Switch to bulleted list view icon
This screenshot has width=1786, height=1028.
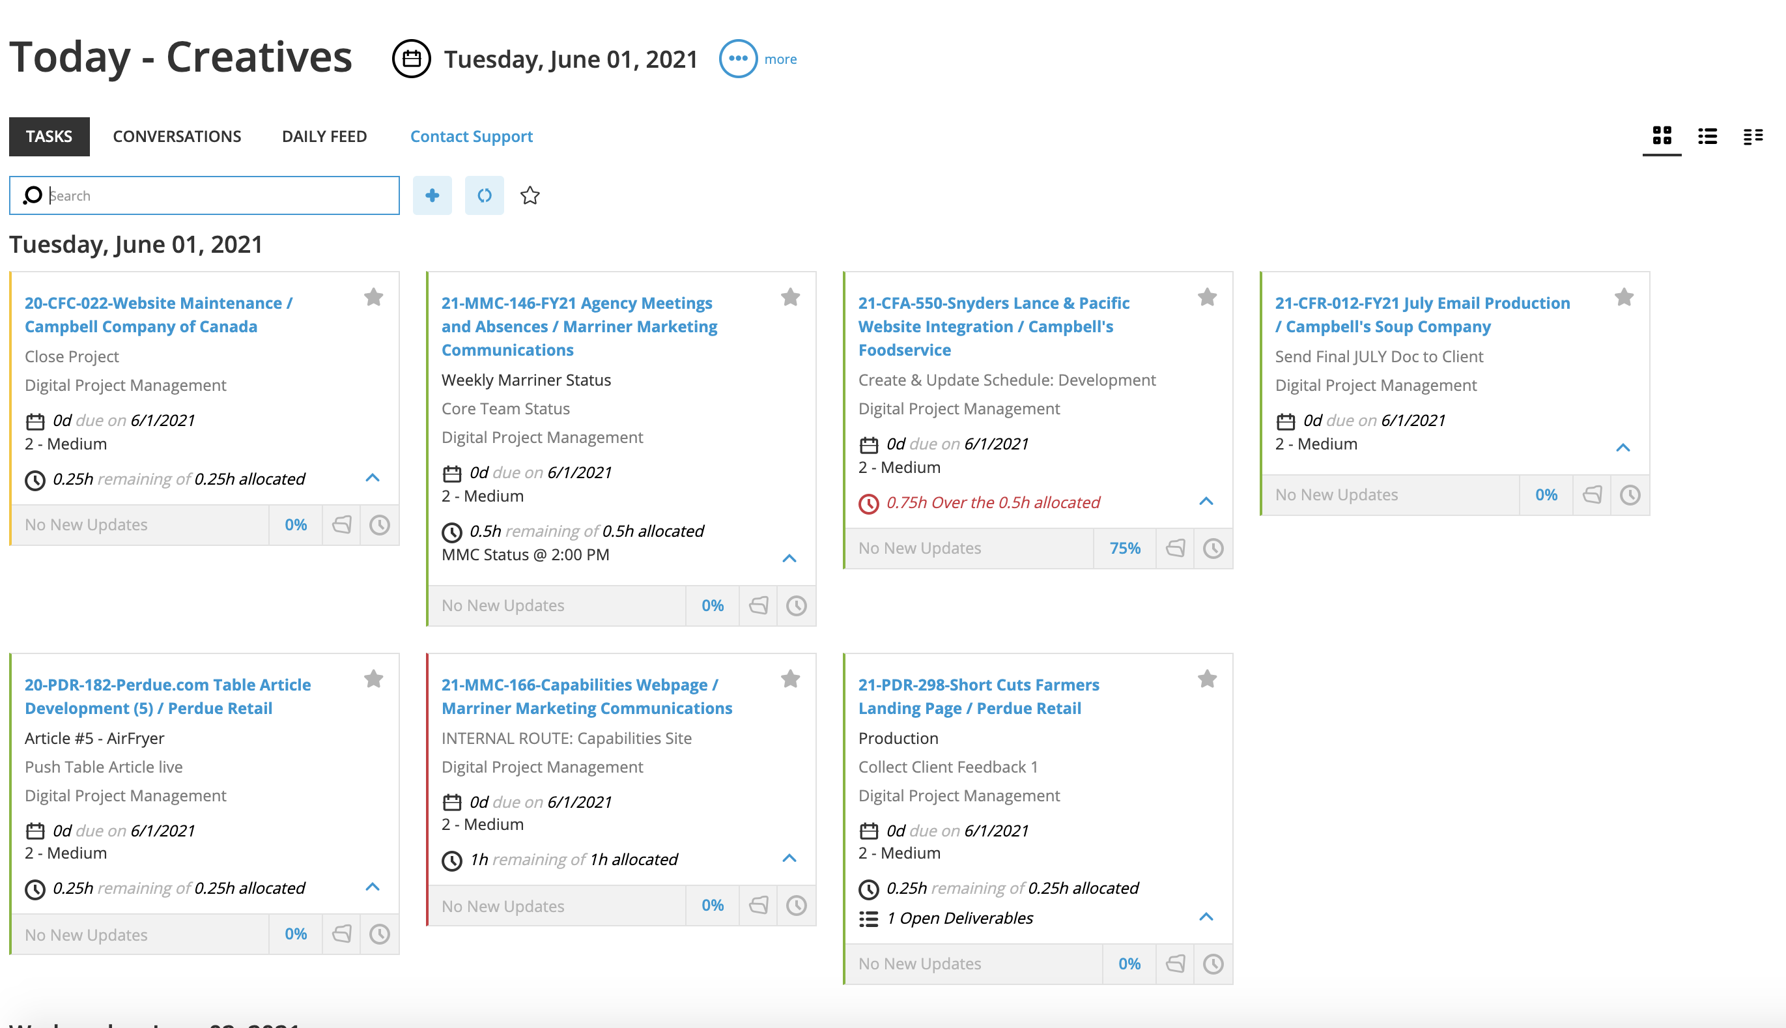click(x=1708, y=136)
